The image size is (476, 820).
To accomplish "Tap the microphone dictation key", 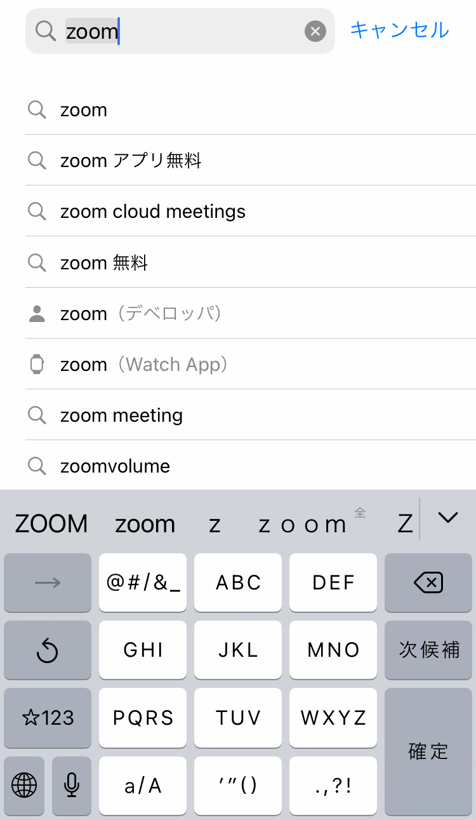I will (72, 786).
